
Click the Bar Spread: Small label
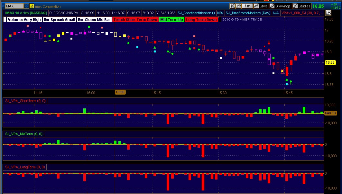[x=59, y=20]
